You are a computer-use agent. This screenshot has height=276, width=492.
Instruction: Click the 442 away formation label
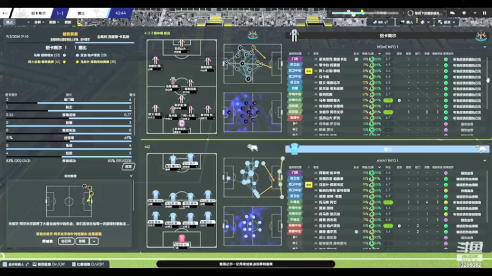[x=147, y=147]
